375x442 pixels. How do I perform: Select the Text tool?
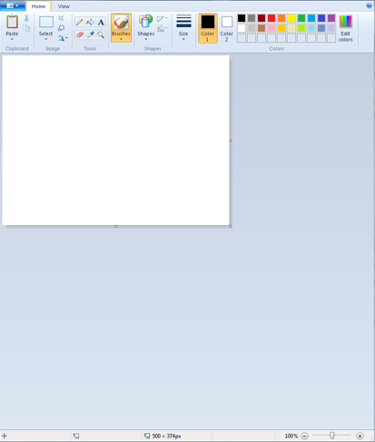tap(101, 22)
